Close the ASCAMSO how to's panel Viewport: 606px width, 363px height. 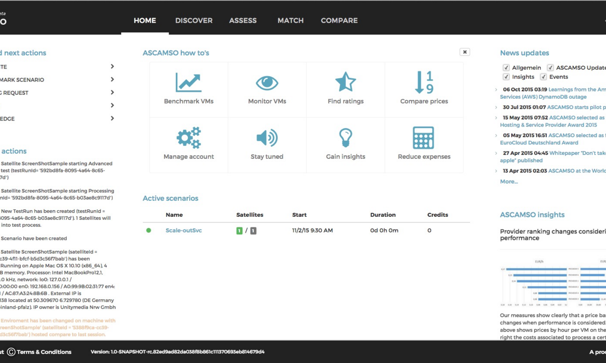465,52
